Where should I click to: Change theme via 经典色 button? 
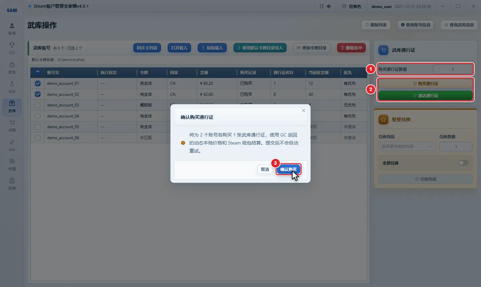coord(352,6)
